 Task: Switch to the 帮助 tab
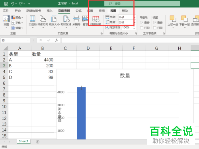pyautogui.click(x=125, y=11)
